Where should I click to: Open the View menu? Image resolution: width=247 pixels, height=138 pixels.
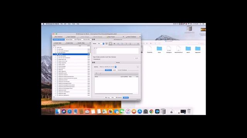(x=69, y=24)
